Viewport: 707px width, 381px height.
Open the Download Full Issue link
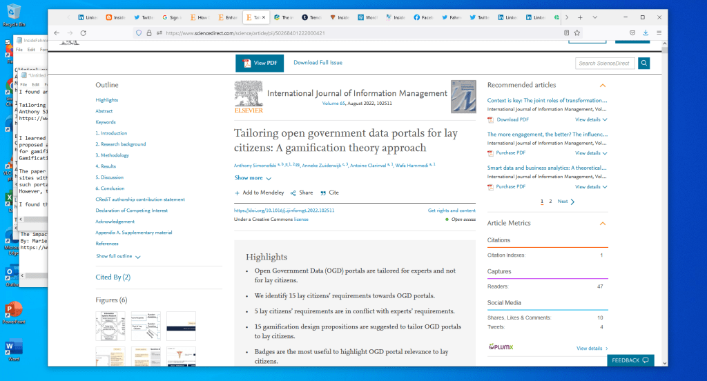[x=318, y=63]
